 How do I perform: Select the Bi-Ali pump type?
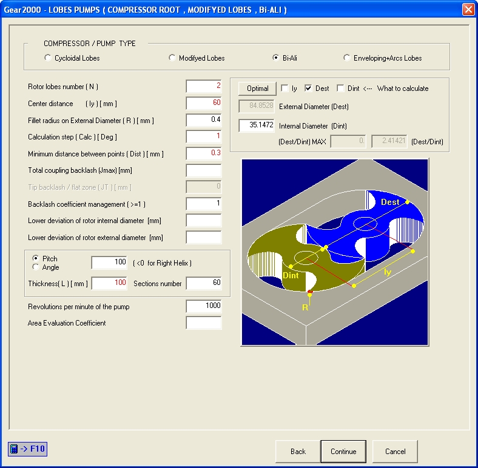point(284,58)
